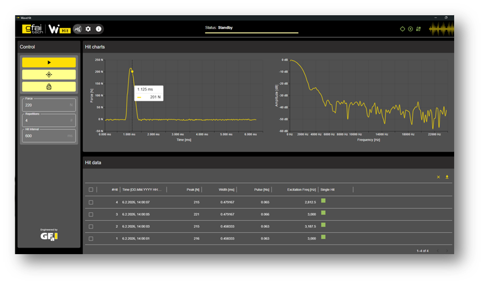Open the settings gear
This screenshot has height=284, width=484.
[x=88, y=29]
